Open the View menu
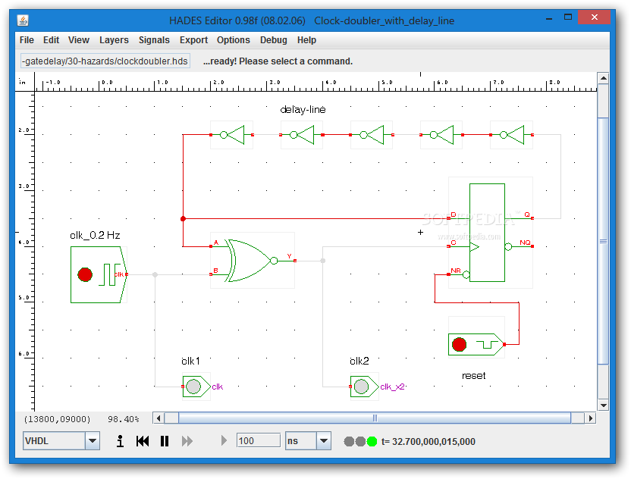Image resolution: width=631 pixels, height=479 pixels. click(x=78, y=40)
